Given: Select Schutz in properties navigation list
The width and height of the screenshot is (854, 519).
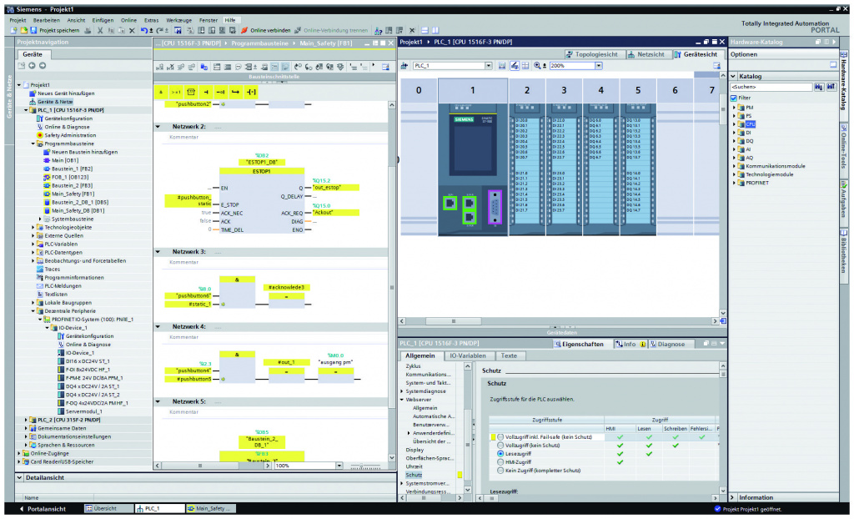Looking at the screenshot, I should coord(414,476).
